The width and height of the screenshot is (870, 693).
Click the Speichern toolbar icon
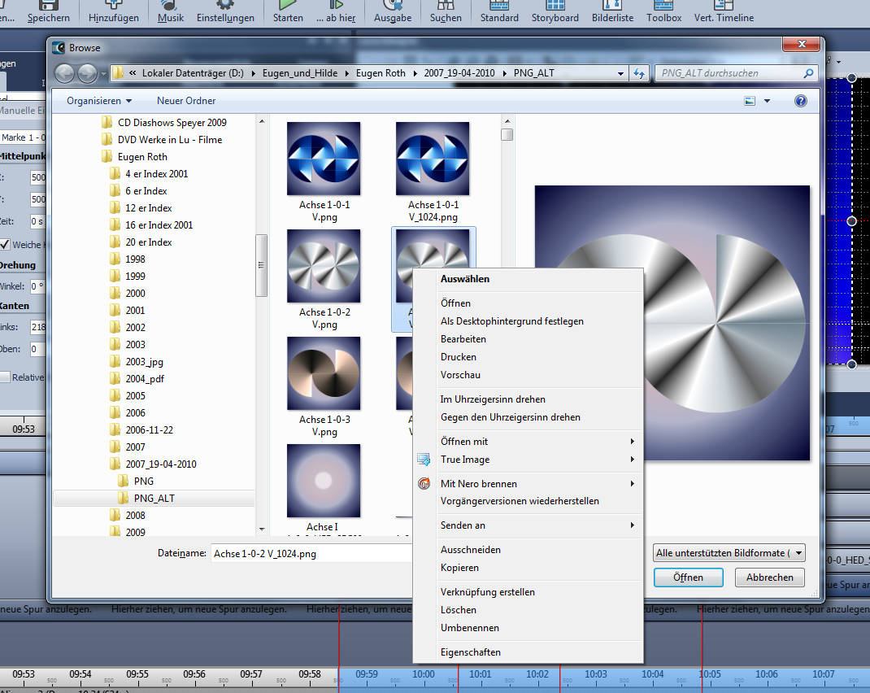click(x=48, y=11)
